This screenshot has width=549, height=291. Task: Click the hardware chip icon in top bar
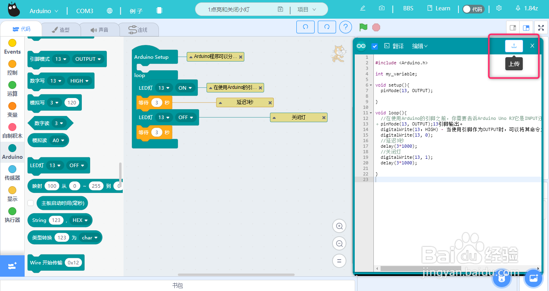(159, 11)
